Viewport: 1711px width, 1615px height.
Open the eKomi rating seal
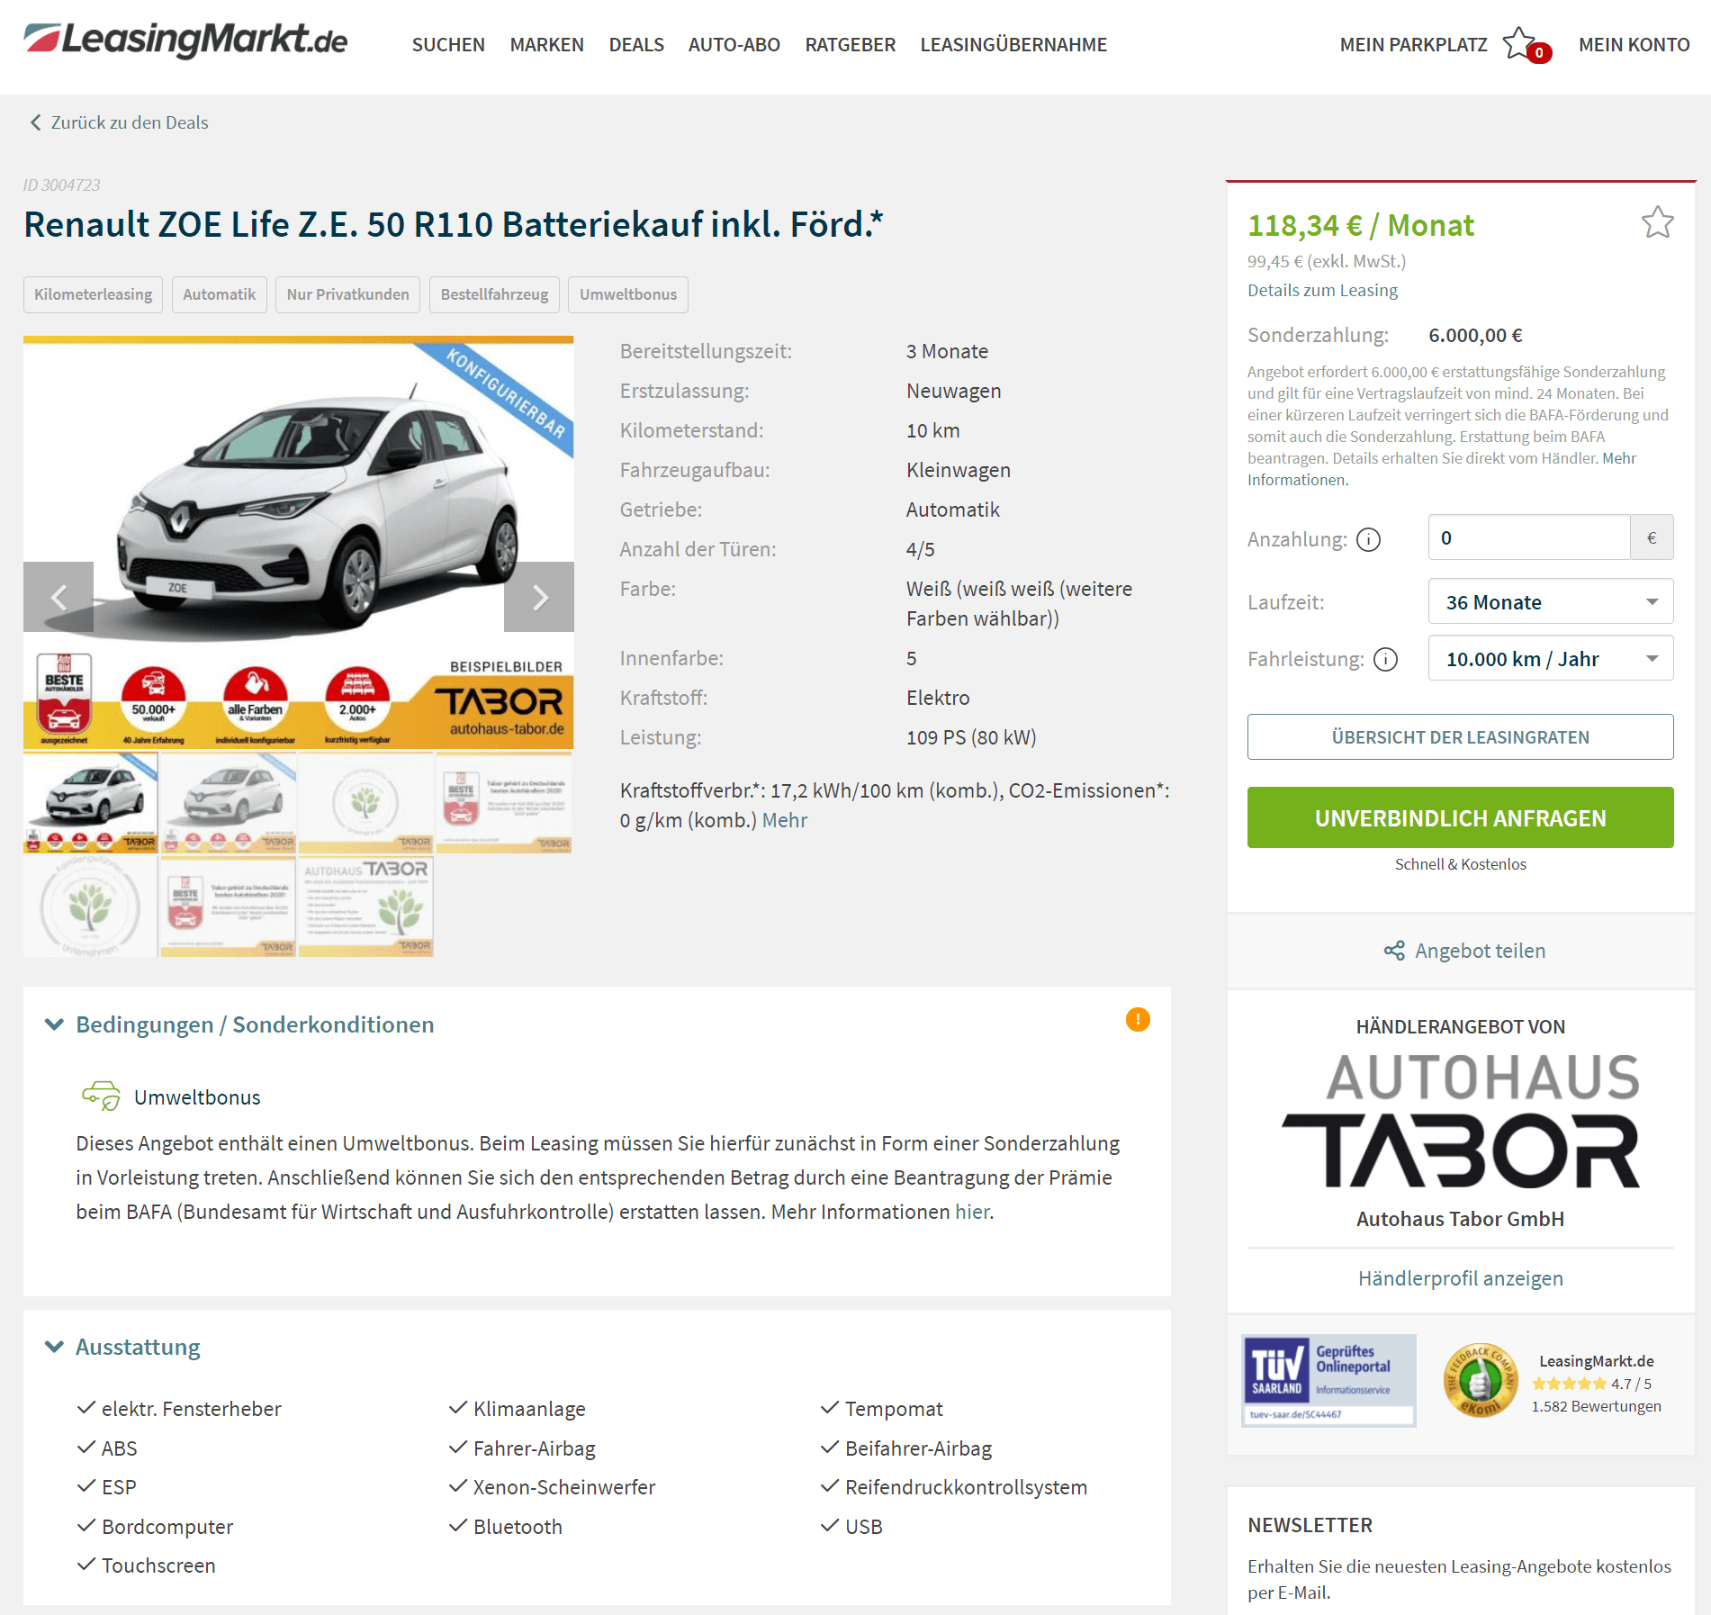(1480, 1380)
